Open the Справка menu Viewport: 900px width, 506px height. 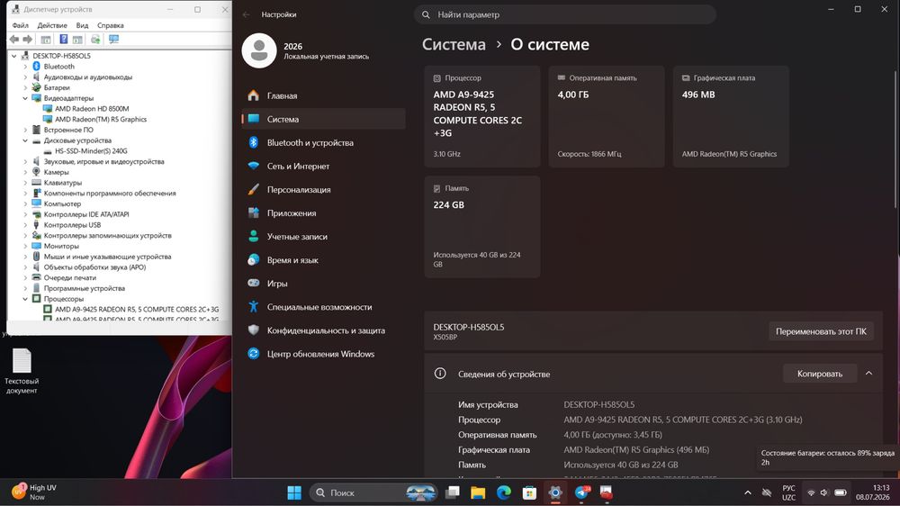coord(110,25)
